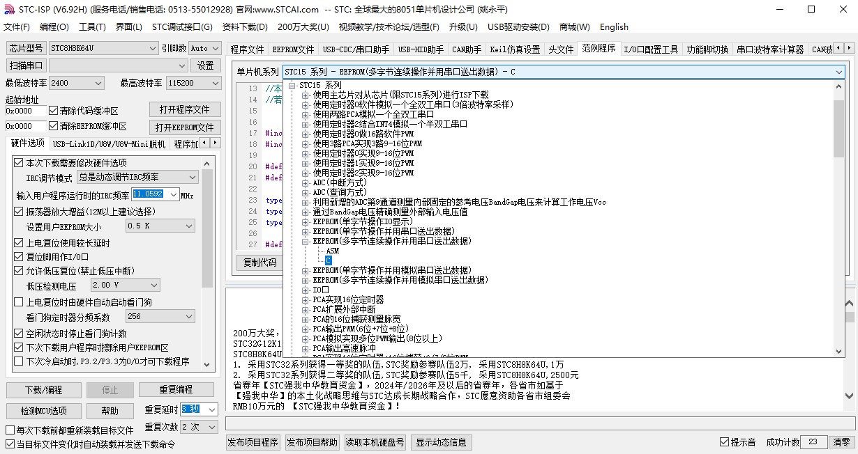Toggle 本次下载需要修改硬件选项 checkbox
858x454 pixels.
point(19,162)
